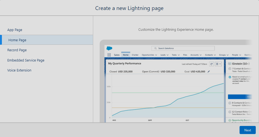Click the Next button
Image resolution: width=259 pixels, height=137 pixels.
tap(248, 130)
